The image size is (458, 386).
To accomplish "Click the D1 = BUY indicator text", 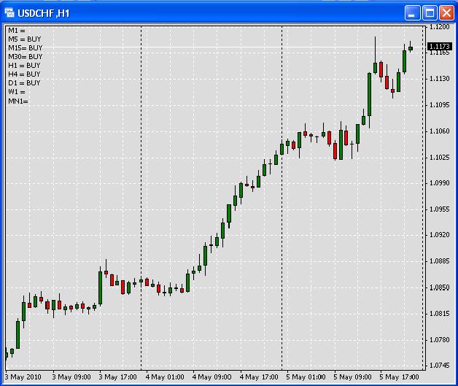I will [24, 83].
